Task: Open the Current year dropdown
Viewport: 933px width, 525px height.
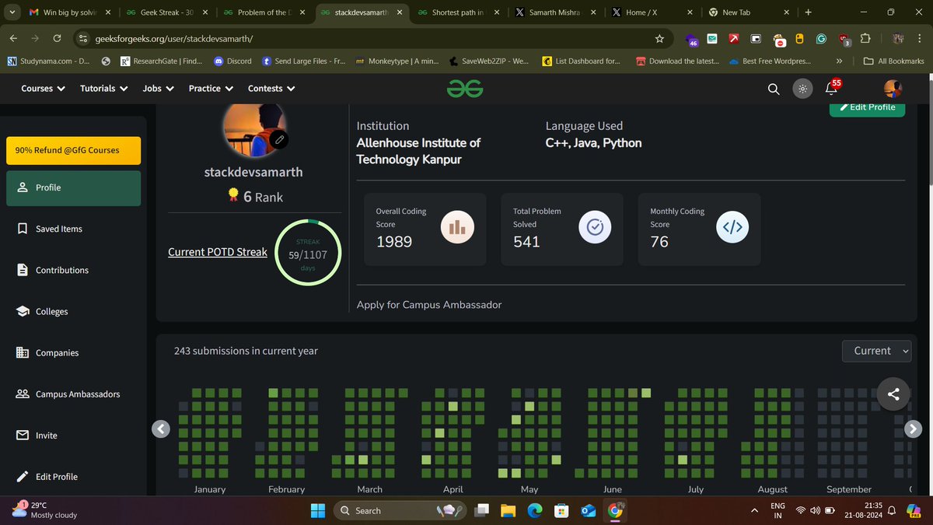Action: (876, 351)
